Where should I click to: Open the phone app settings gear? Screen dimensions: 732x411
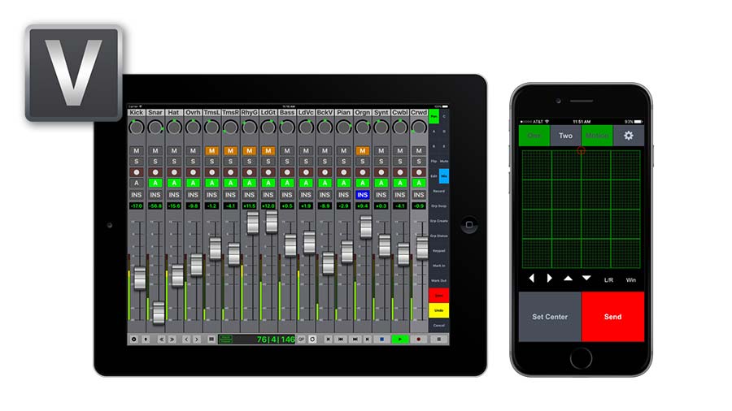click(629, 136)
